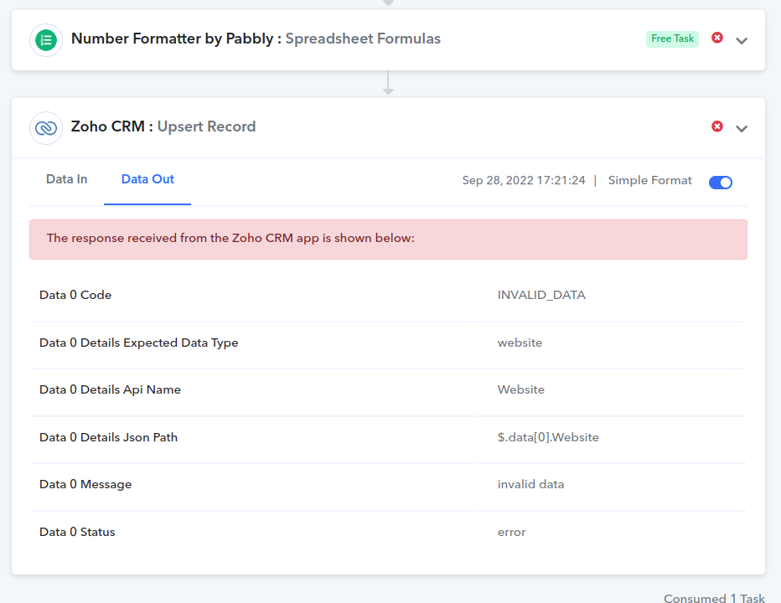
Task: Click the Zoho CRM chain-link app icon
Action: point(46,128)
